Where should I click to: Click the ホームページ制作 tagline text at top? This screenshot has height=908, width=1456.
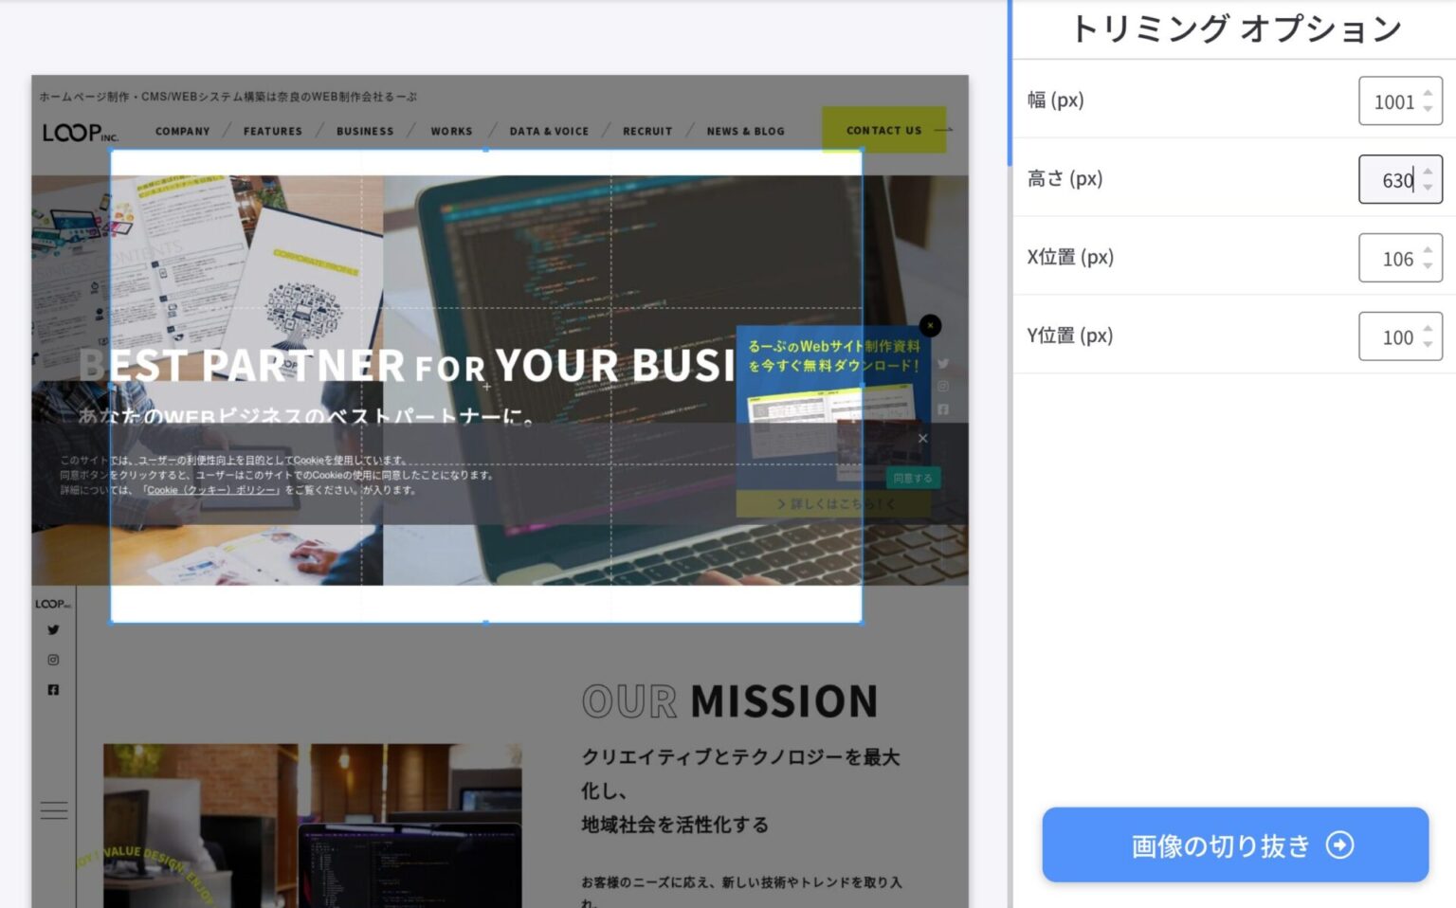[228, 97]
